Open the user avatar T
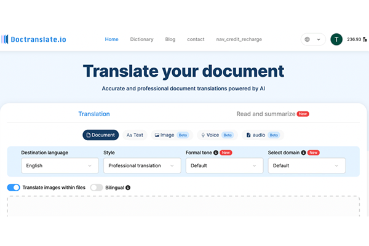This screenshot has height=246, width=369. click(336, 39)
